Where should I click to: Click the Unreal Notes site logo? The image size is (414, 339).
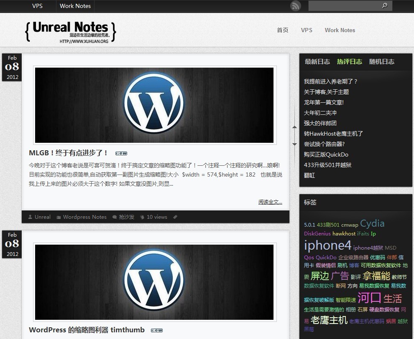click(x=71, y=32)
